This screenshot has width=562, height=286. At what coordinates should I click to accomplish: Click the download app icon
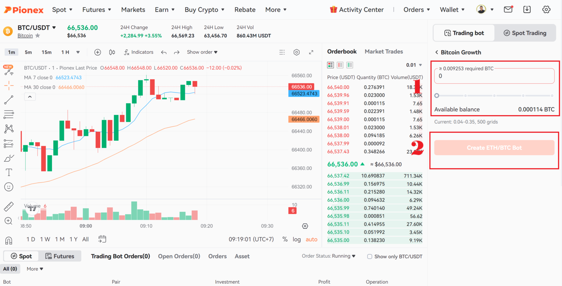527,10
